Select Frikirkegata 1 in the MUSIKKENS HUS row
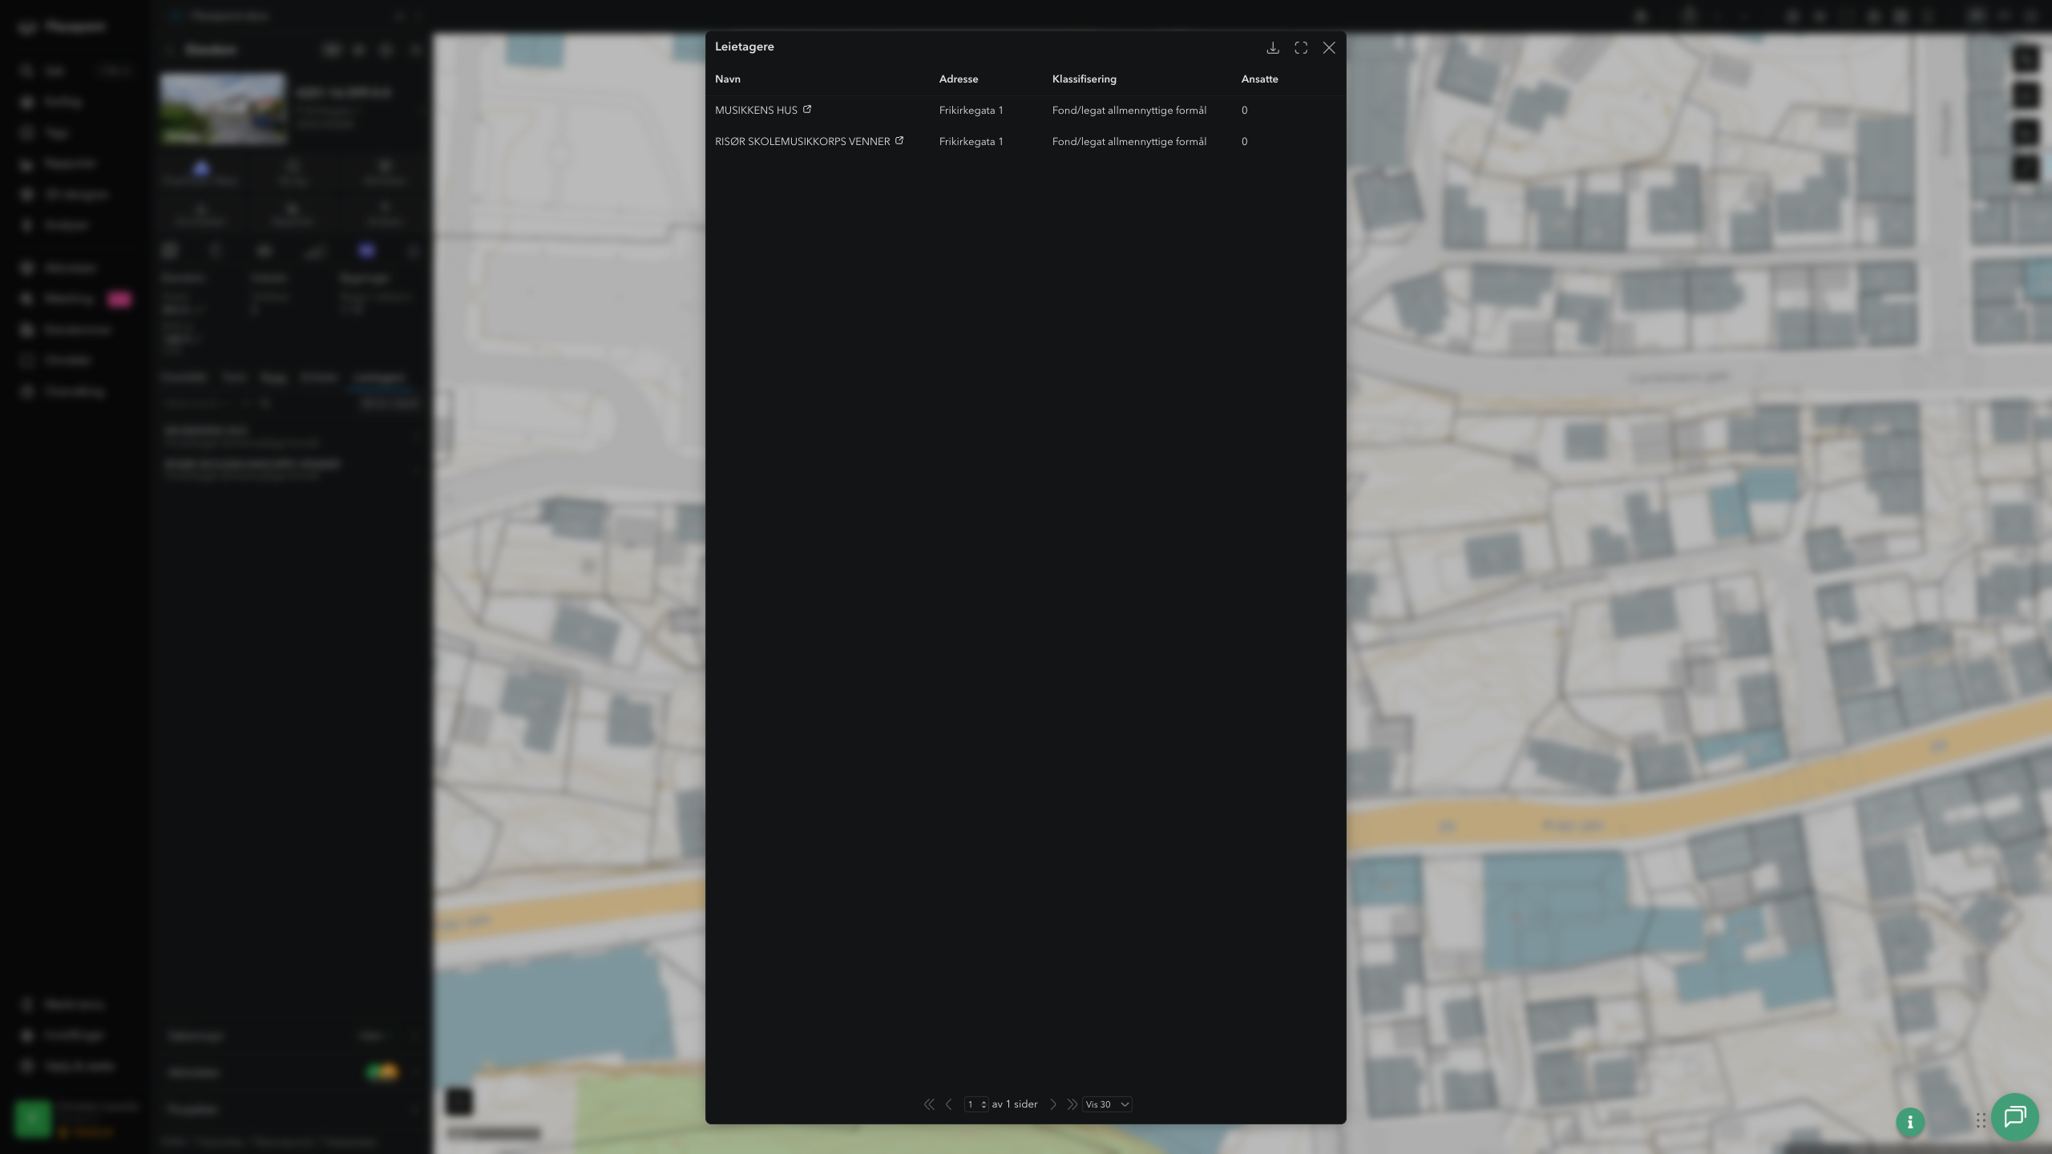This screenshot has width=2052, height=1154. pos(971,111)
